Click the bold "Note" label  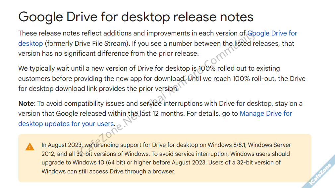[26, 103]
